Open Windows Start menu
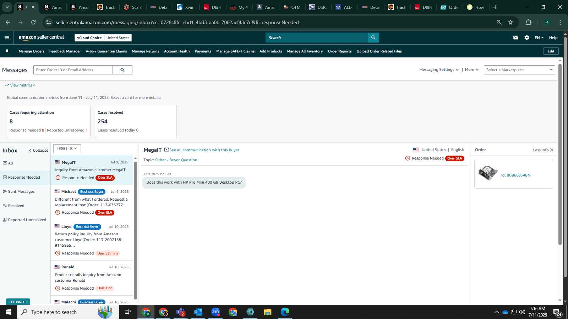The image size is (568, 319). point(9,312)
